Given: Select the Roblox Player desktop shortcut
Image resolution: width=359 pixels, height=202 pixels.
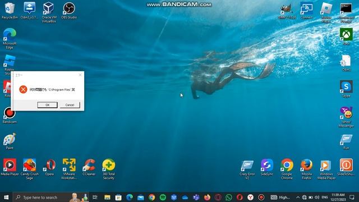Looking at the screenshot, I should [x=326, y=12].
